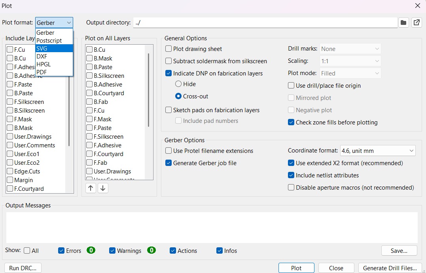Check the F.Cu include layer
The width and height of the screenshot is (426, 273).
click(10, 49)
